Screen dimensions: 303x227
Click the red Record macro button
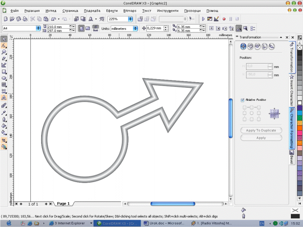coord(224,19)
